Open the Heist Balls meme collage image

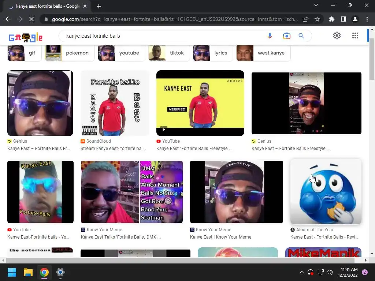click(x=132, y=192)
